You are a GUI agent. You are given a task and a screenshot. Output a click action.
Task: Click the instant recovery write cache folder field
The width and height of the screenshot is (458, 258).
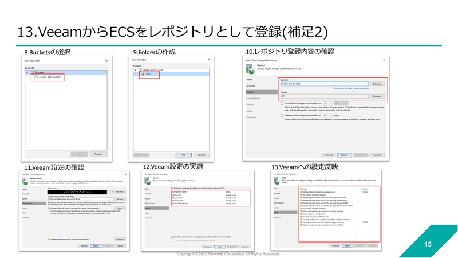point(81,199)
